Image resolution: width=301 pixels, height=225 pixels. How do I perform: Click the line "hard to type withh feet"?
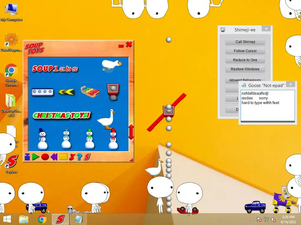[x=260, y=103]
